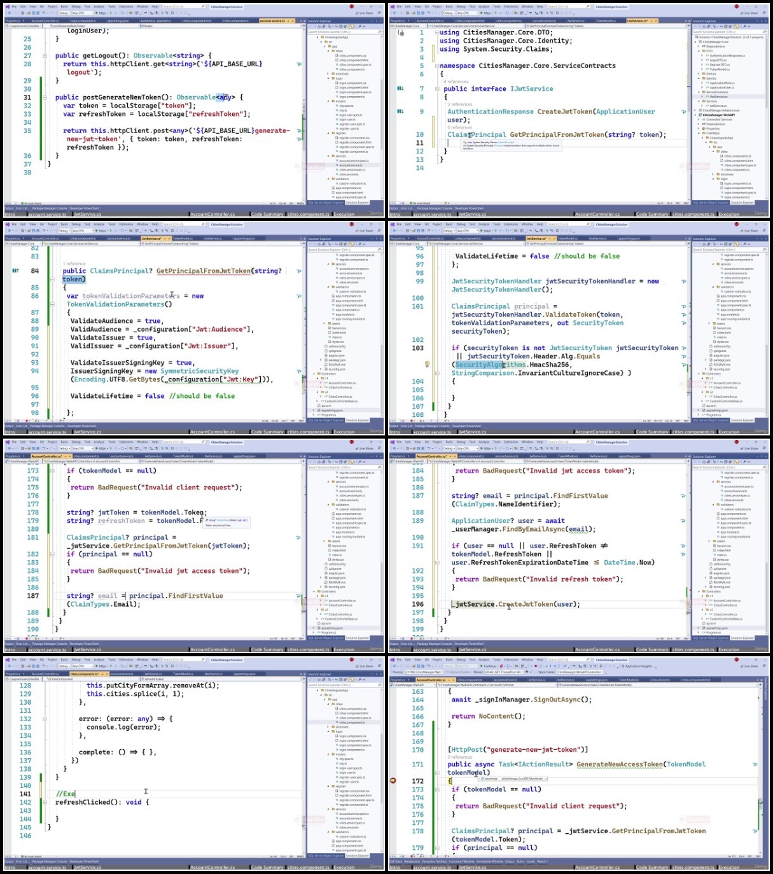Open Breakpoints tab in debugging window bottom bar
The height and width of the screenshot is (874, 773).
click(x=411, y=861)
